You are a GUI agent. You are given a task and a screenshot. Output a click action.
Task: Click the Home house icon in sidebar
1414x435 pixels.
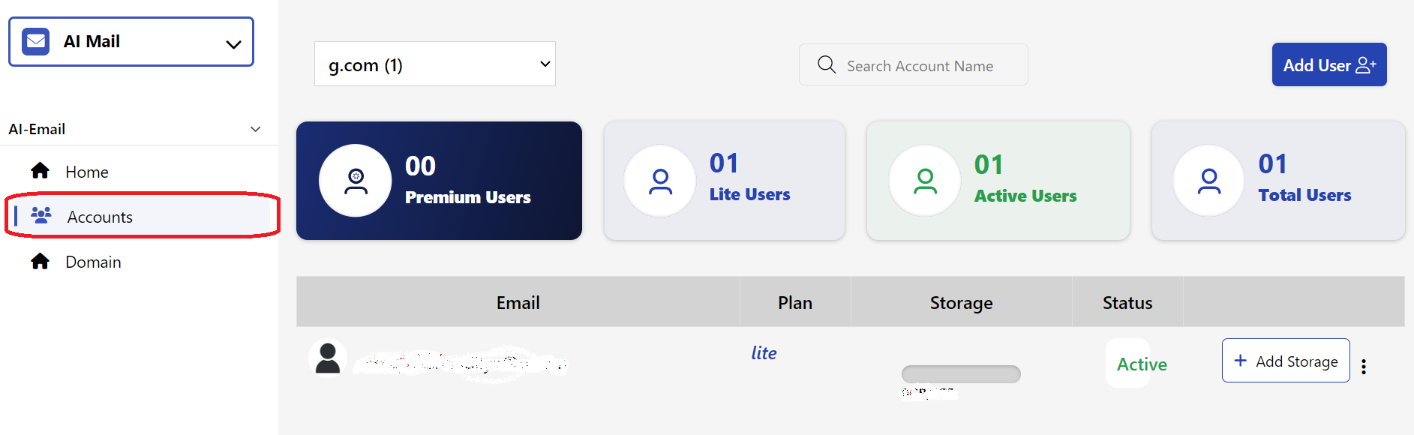tap(40, 171)
